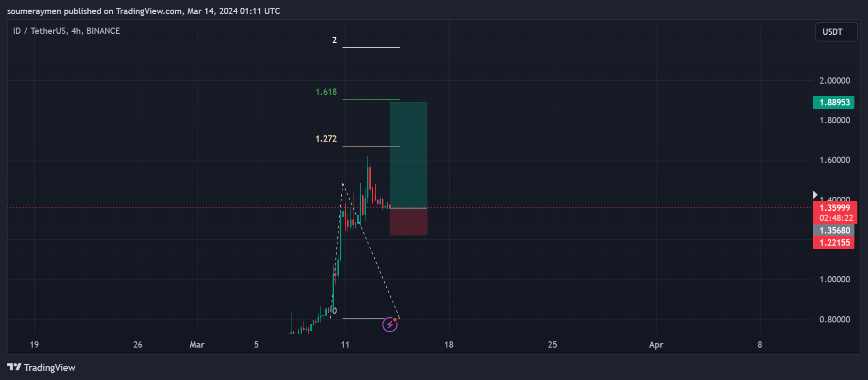Click the 11 date label on time axis
Screen dimensions: 868x380
(345, 345)
